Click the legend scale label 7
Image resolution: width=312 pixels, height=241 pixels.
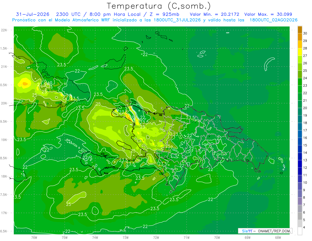click(x=304, y=205)
